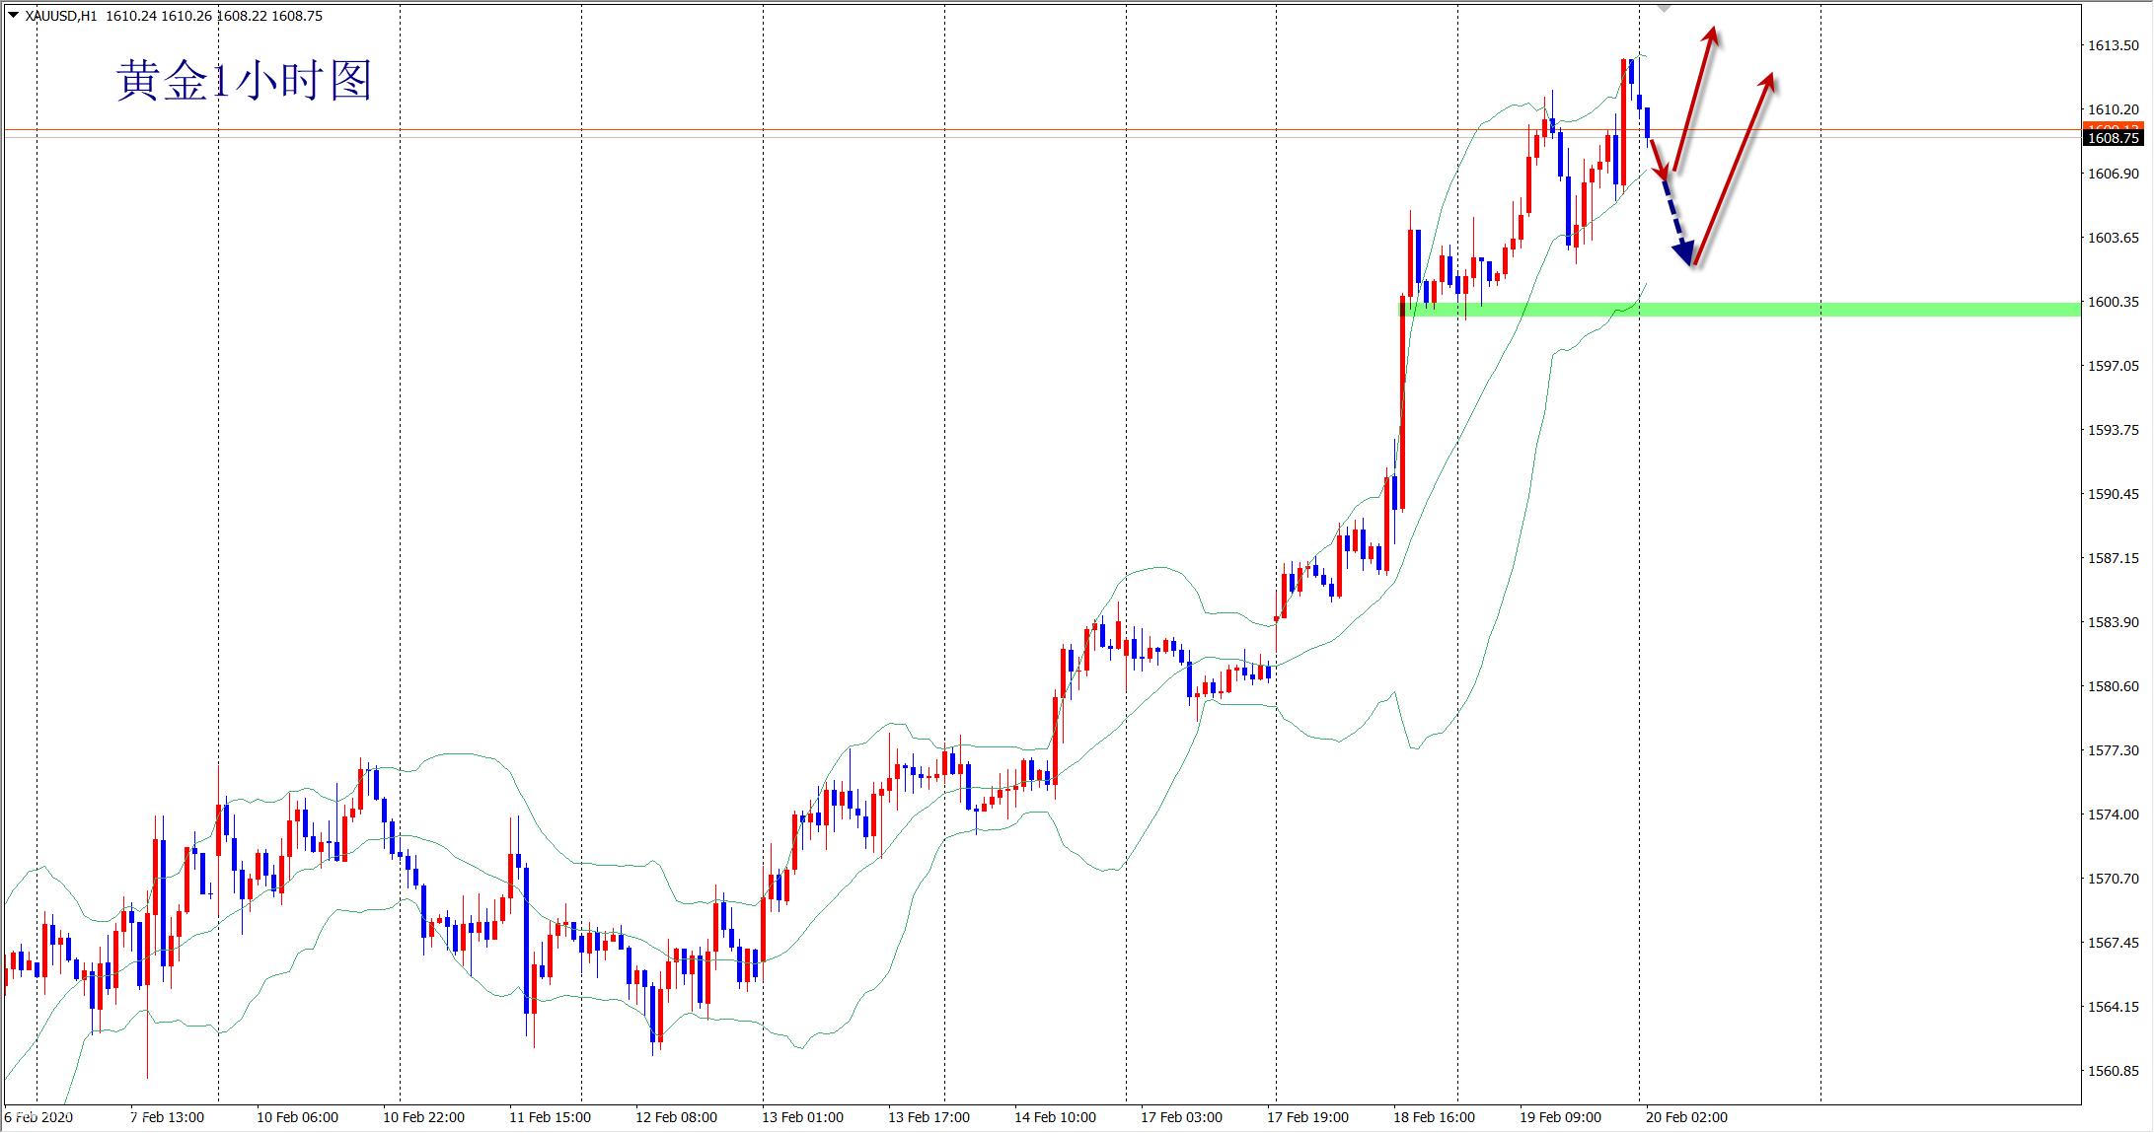This screenshot has height=1133, width=2154.
Task: Click the 黄金1小时图 title text label
Action: pos(244,81)
